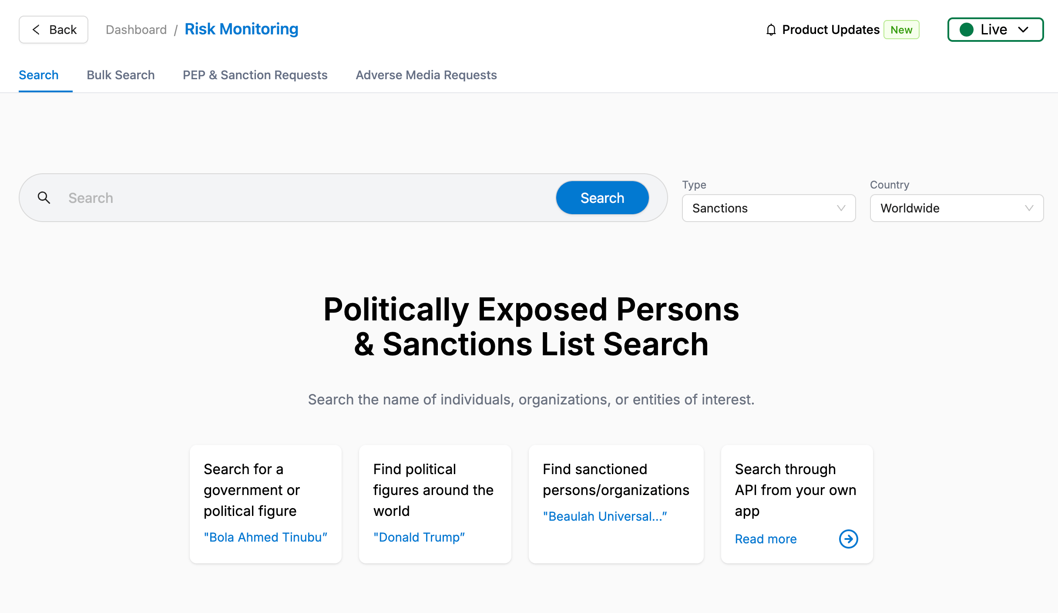The height and width of the screenshot is (613, 1058).
Task: Click the Product Updates bell icon
Action: point(771,30)
